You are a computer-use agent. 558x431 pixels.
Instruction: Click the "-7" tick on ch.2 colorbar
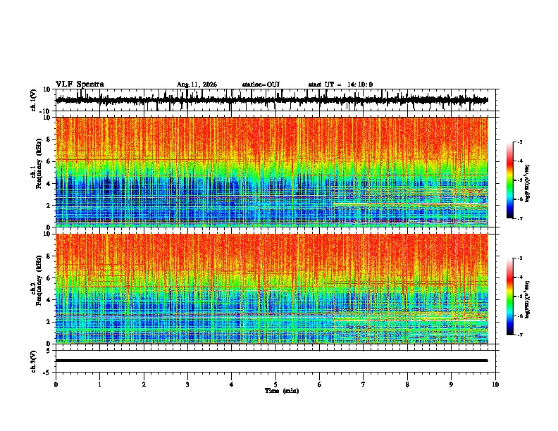520,335
